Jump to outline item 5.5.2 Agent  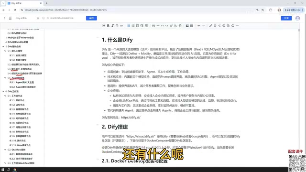point(22,87)
